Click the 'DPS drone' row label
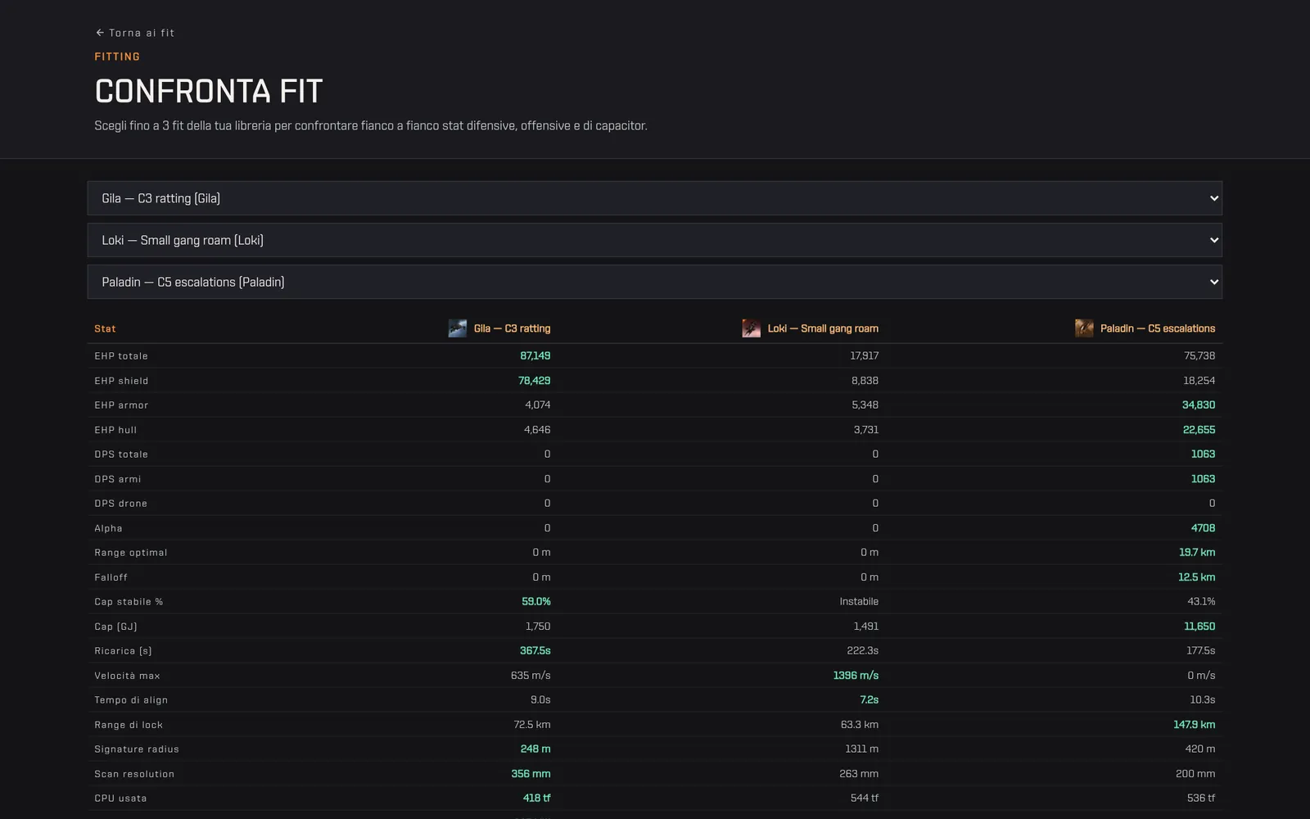Viewport: 1310px width, 819px height. (x=121, y=504)
